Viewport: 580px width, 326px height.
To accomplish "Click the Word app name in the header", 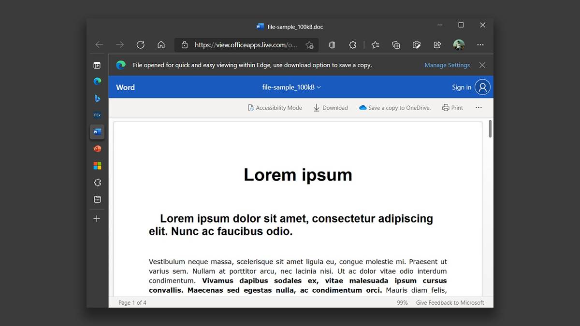I will pos(125,87).
